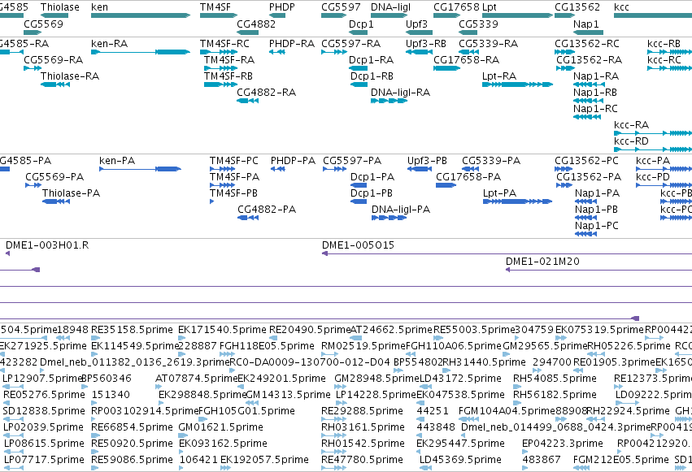Select the TM4SF-PB protein label
This screenshot has height=472, width=692.
click(x=233, y=193)
